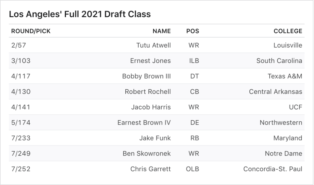Screen dimensions: 314x185
Task: Select the 7/252 round/pick cell
Action: (x=21, y=169)
